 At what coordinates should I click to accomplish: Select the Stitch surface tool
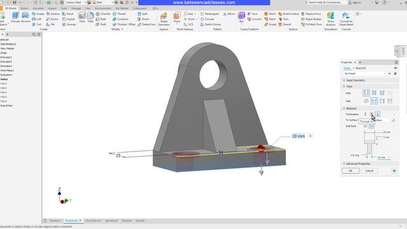tap(270, 14)
